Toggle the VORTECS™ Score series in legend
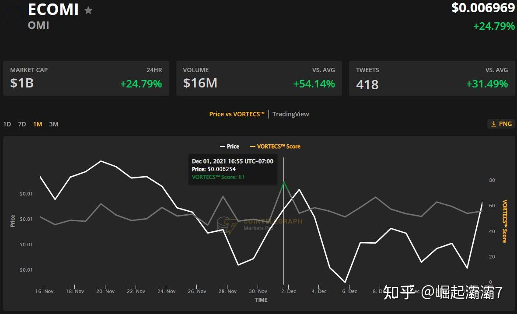517x314 pixels. (x=275, y=147)
